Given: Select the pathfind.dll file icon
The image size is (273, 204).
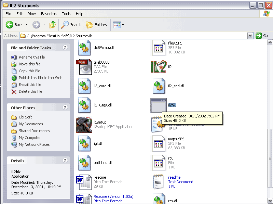Looking at the screenshot, I should click(84, 163).
